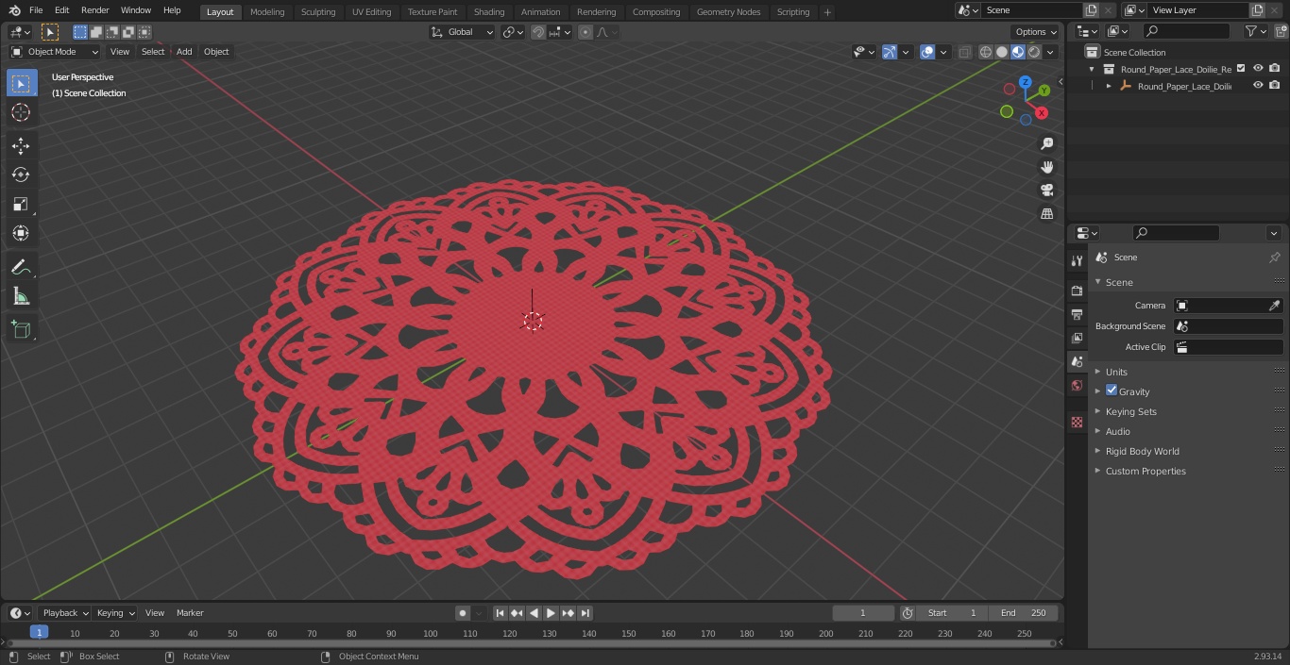Open the View Layer properties tab
This screenshot has width=1290, height=665.
pos(1077,338)
